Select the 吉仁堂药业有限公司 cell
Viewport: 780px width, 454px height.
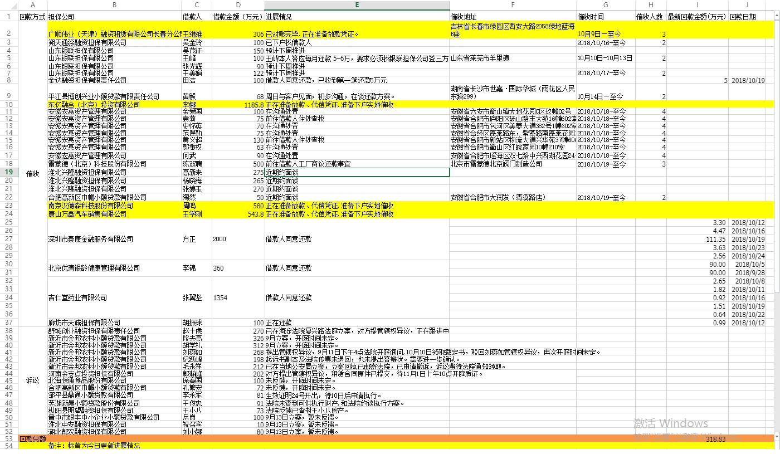click(77, 297)
